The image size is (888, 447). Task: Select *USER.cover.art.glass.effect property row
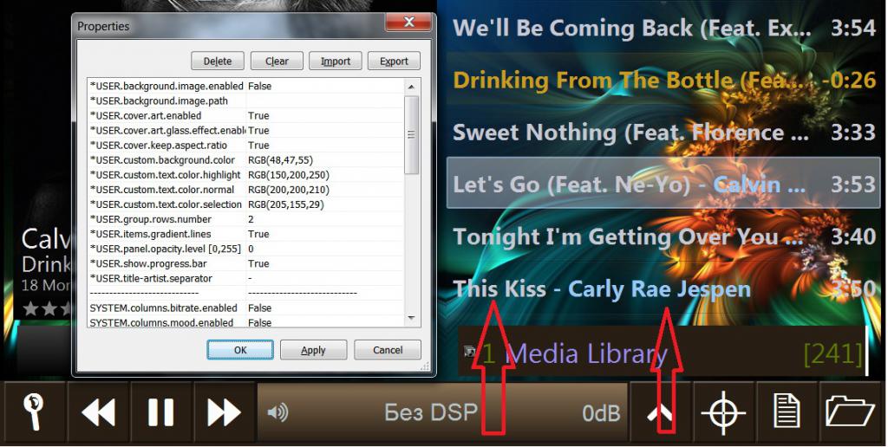click(245, 130)
